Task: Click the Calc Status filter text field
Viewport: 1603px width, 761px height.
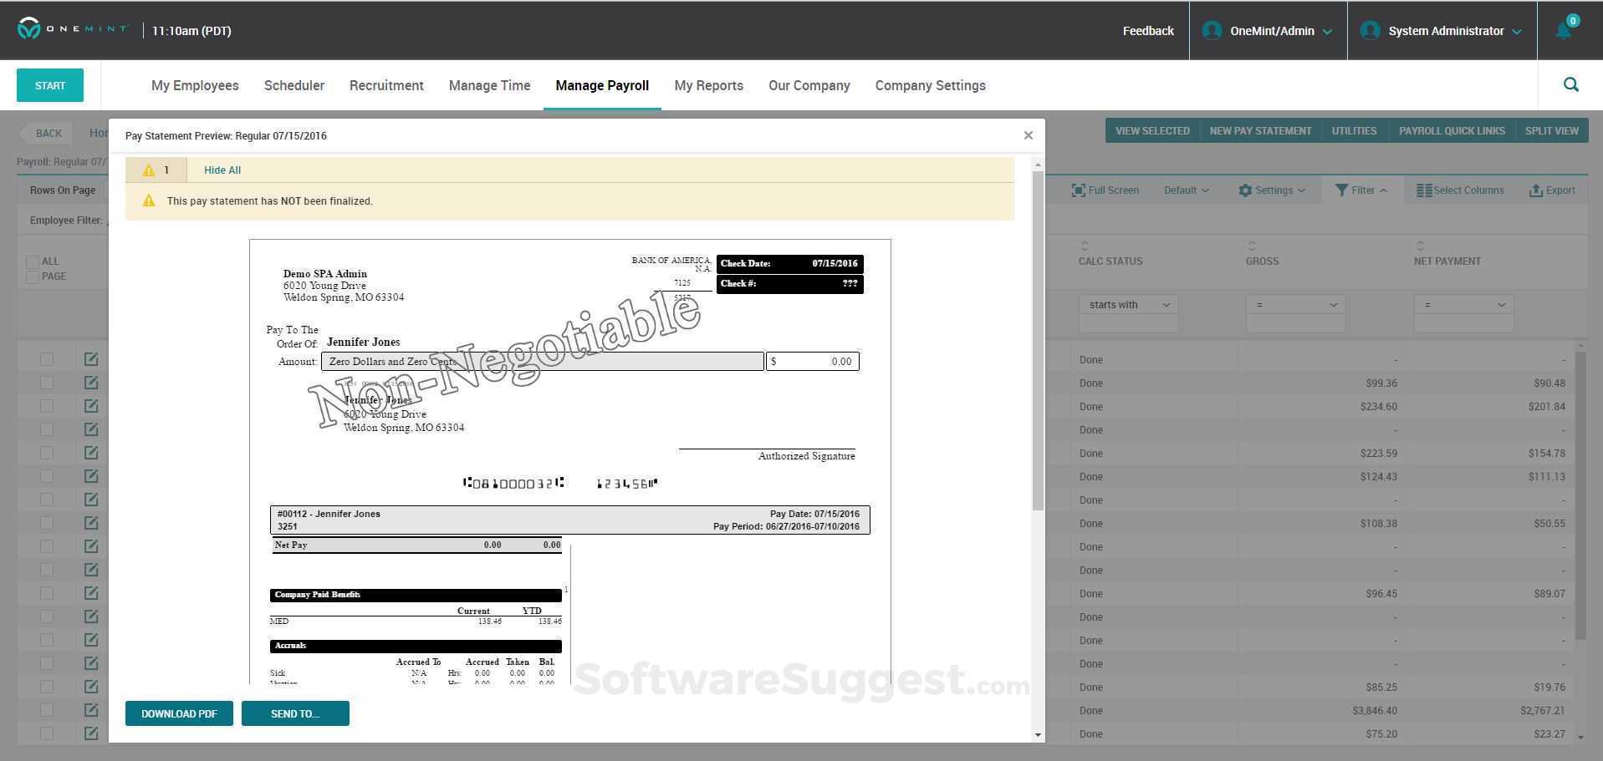Action: 1128,324
